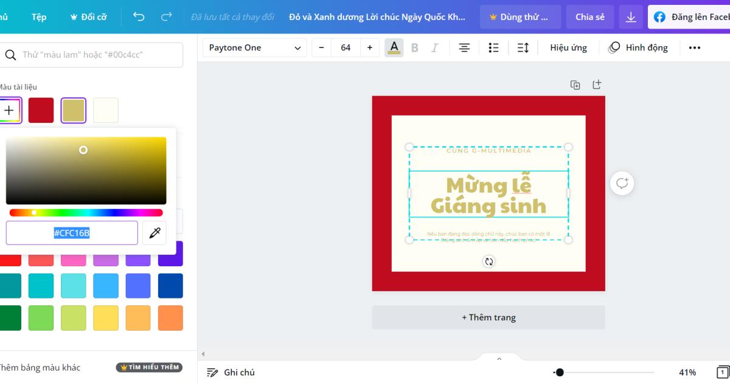Expand the three-dot toolbar overflow menu
Viewport: 730px width, 383px height.
[695, 47]
